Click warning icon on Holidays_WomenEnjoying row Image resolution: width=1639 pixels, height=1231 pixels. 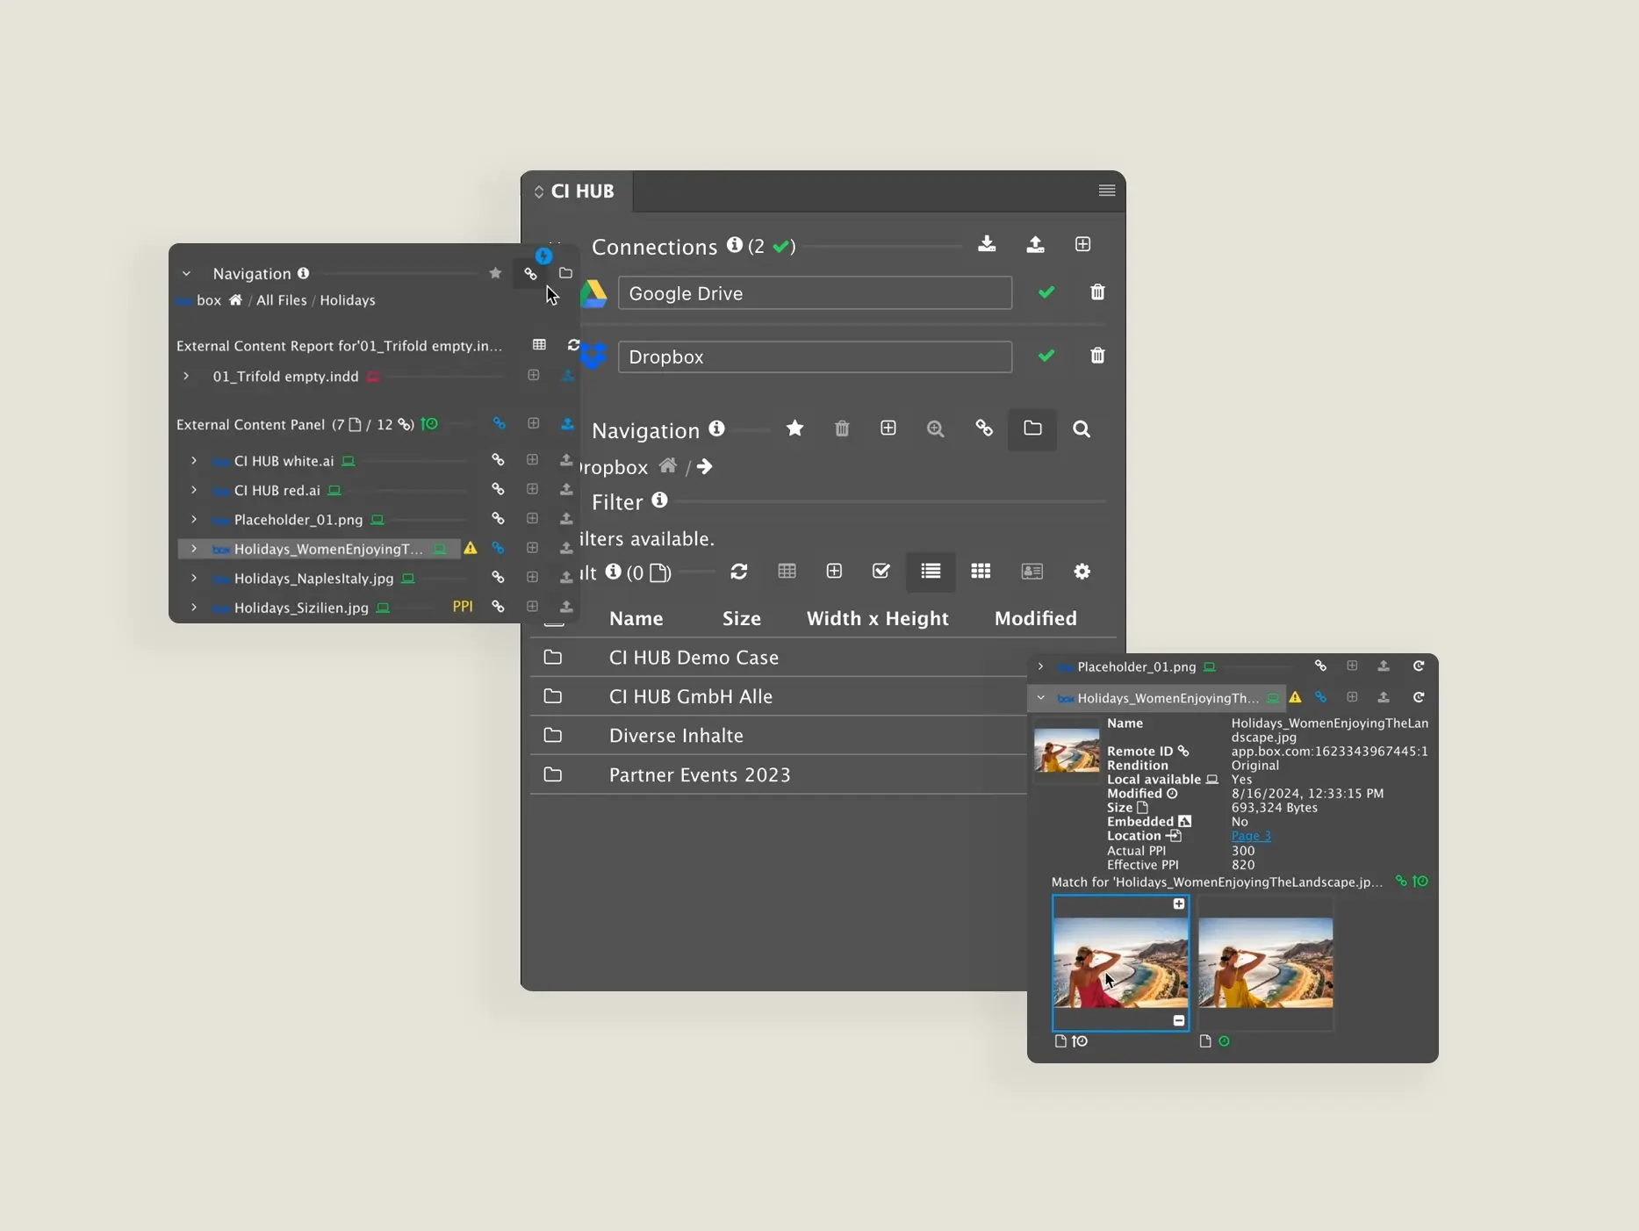click(471, 548)
